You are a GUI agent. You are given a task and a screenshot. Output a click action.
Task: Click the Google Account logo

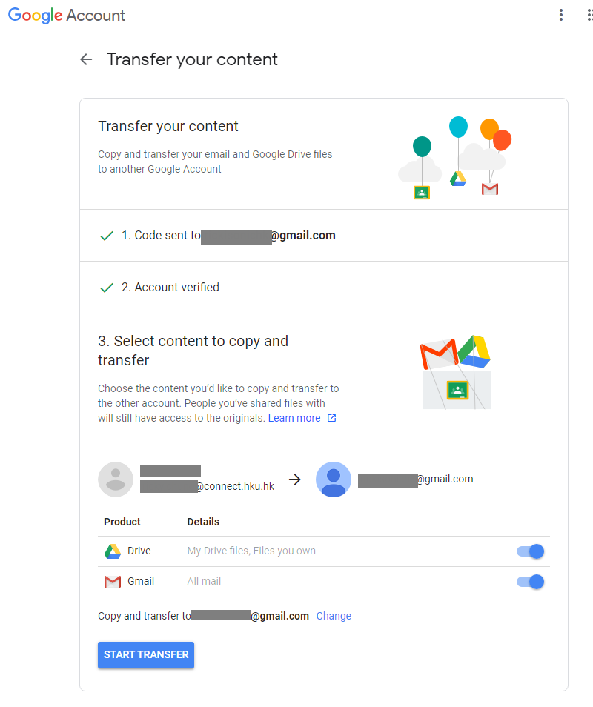tap(67, 16)
